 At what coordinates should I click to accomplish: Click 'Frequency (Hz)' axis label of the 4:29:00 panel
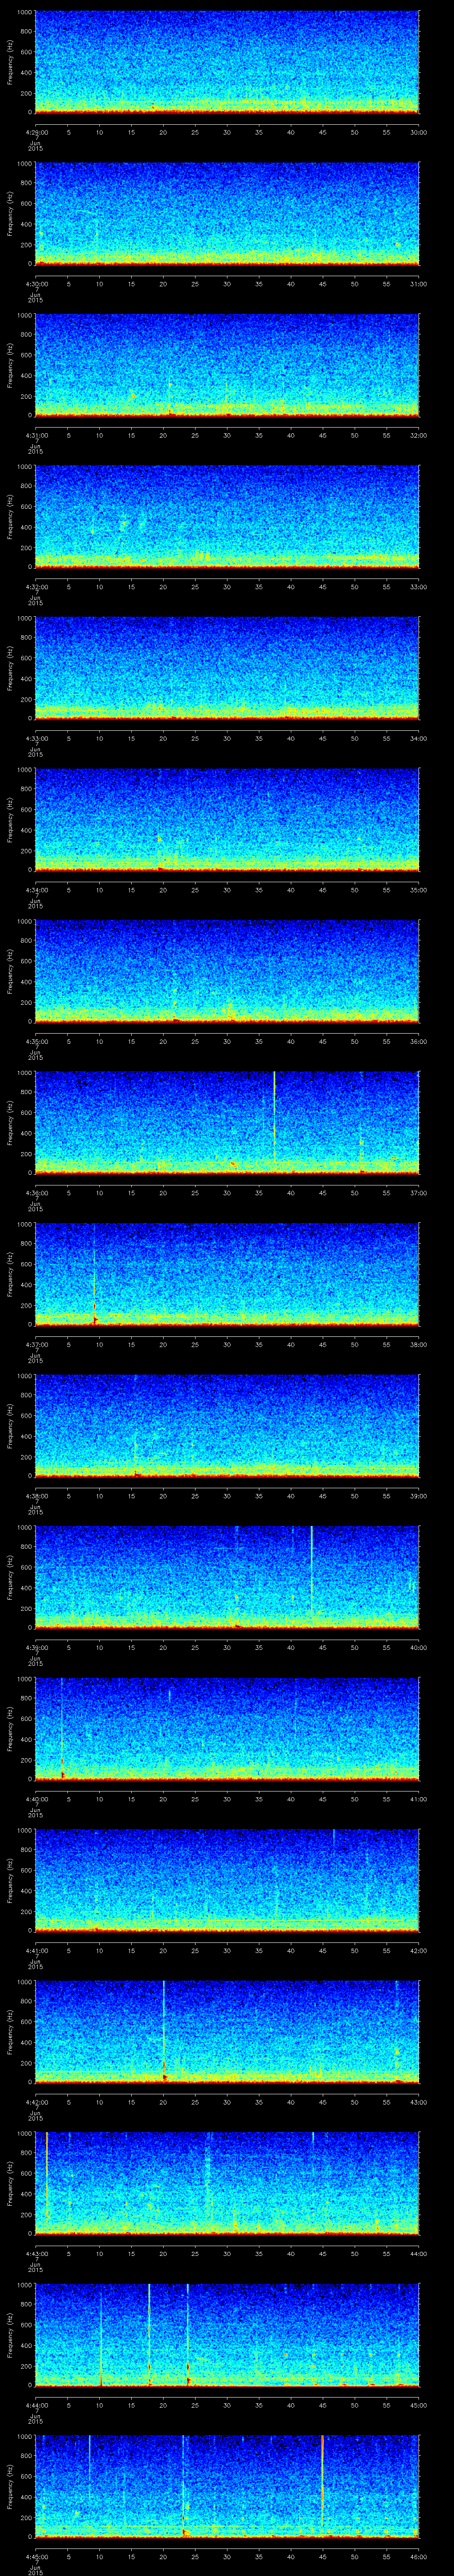point(10,62)
